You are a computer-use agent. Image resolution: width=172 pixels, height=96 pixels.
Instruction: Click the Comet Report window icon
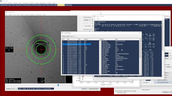click(x=95, y=17)
